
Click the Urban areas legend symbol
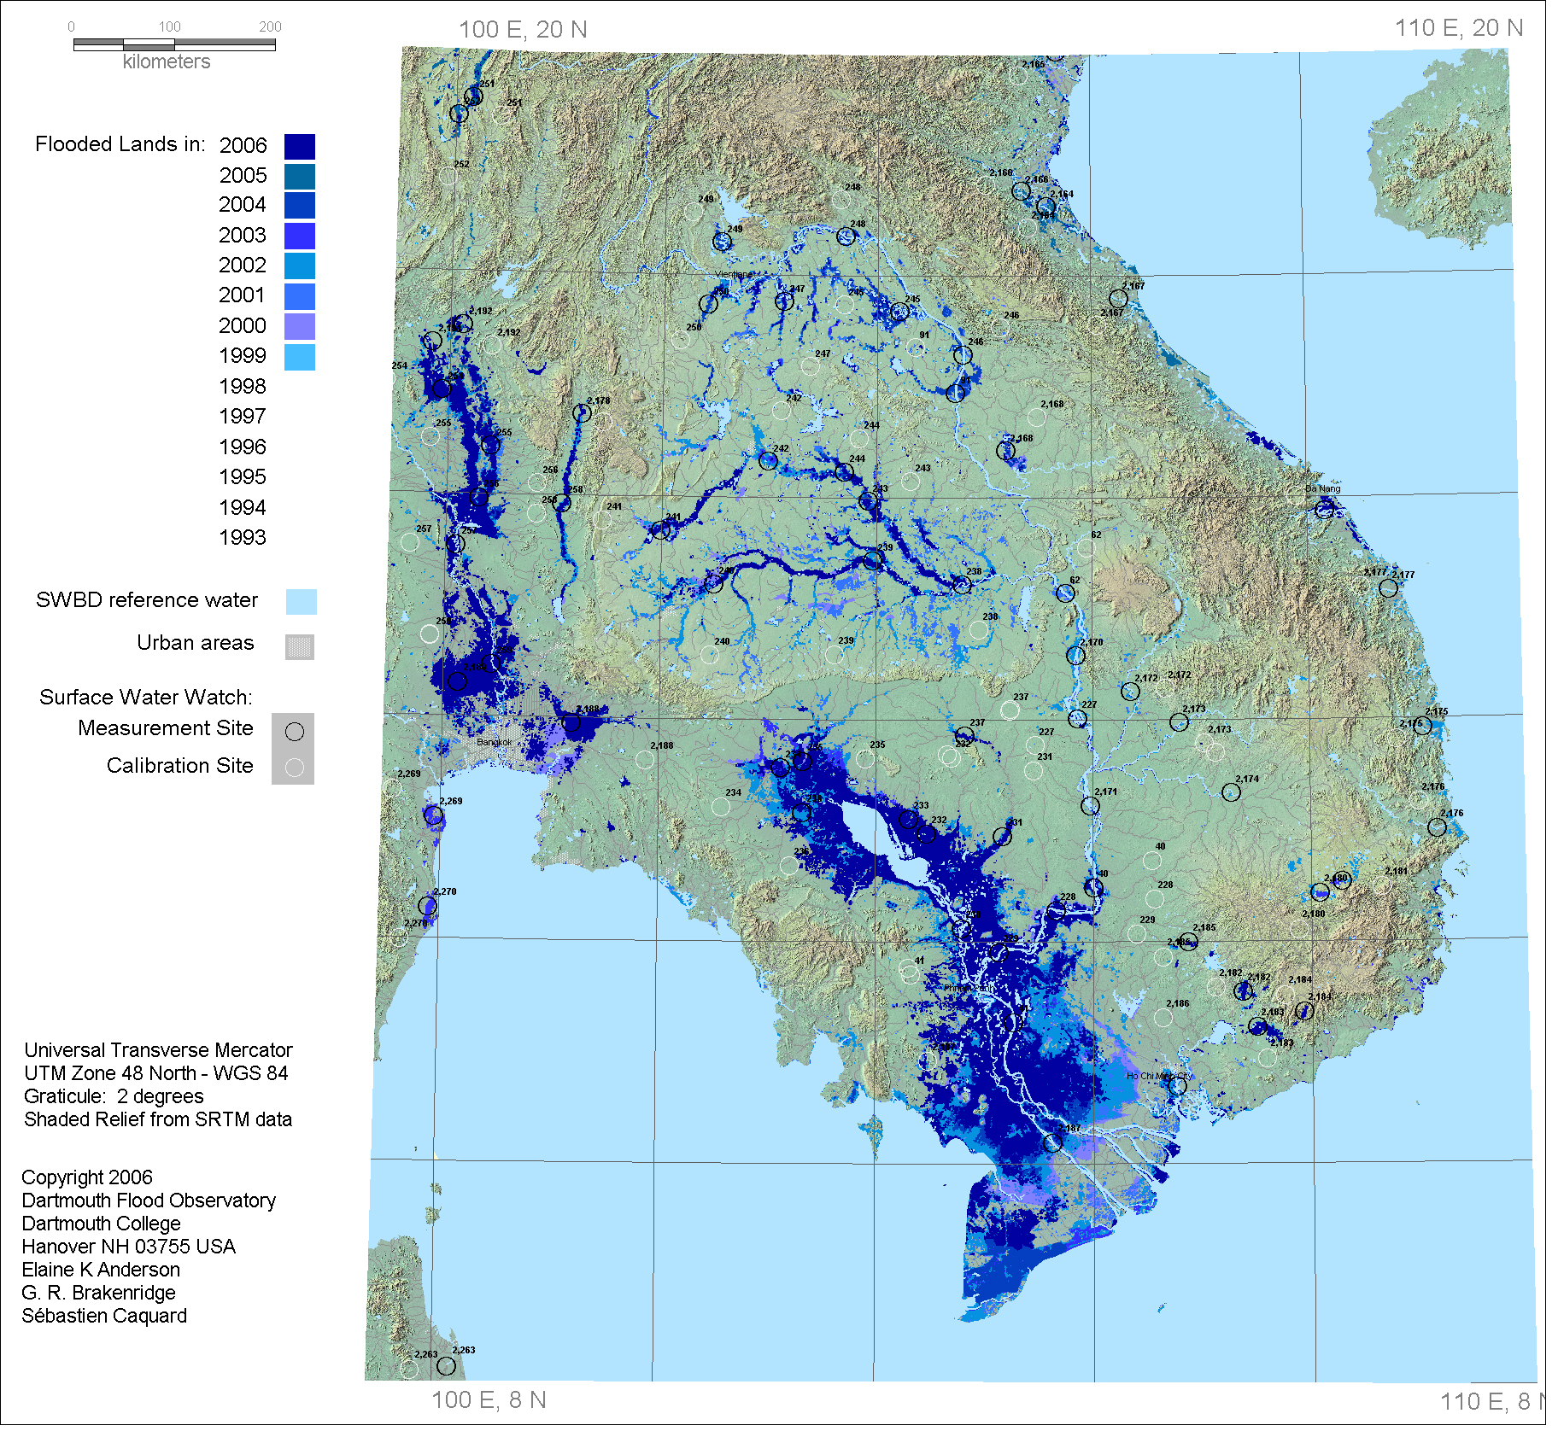click(299, 646)
